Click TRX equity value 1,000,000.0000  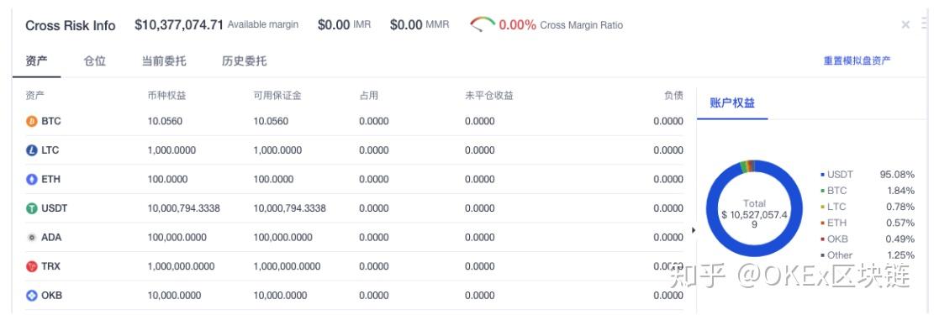coord(181,266)
